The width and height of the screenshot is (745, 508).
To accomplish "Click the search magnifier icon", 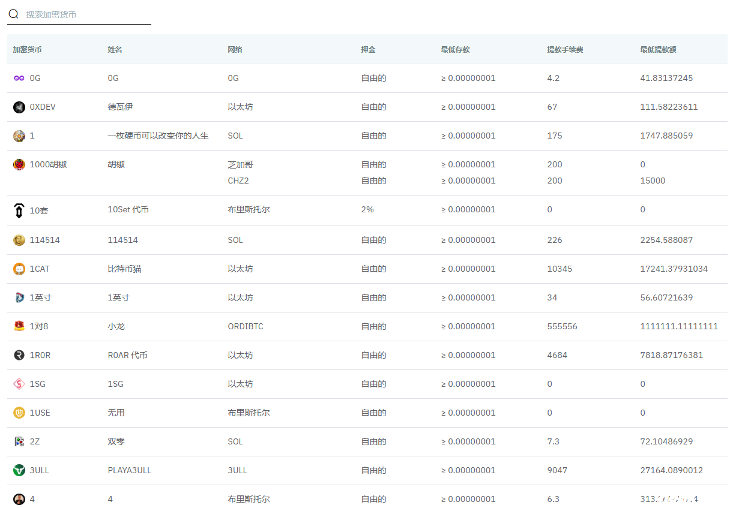I will (13, 14).
